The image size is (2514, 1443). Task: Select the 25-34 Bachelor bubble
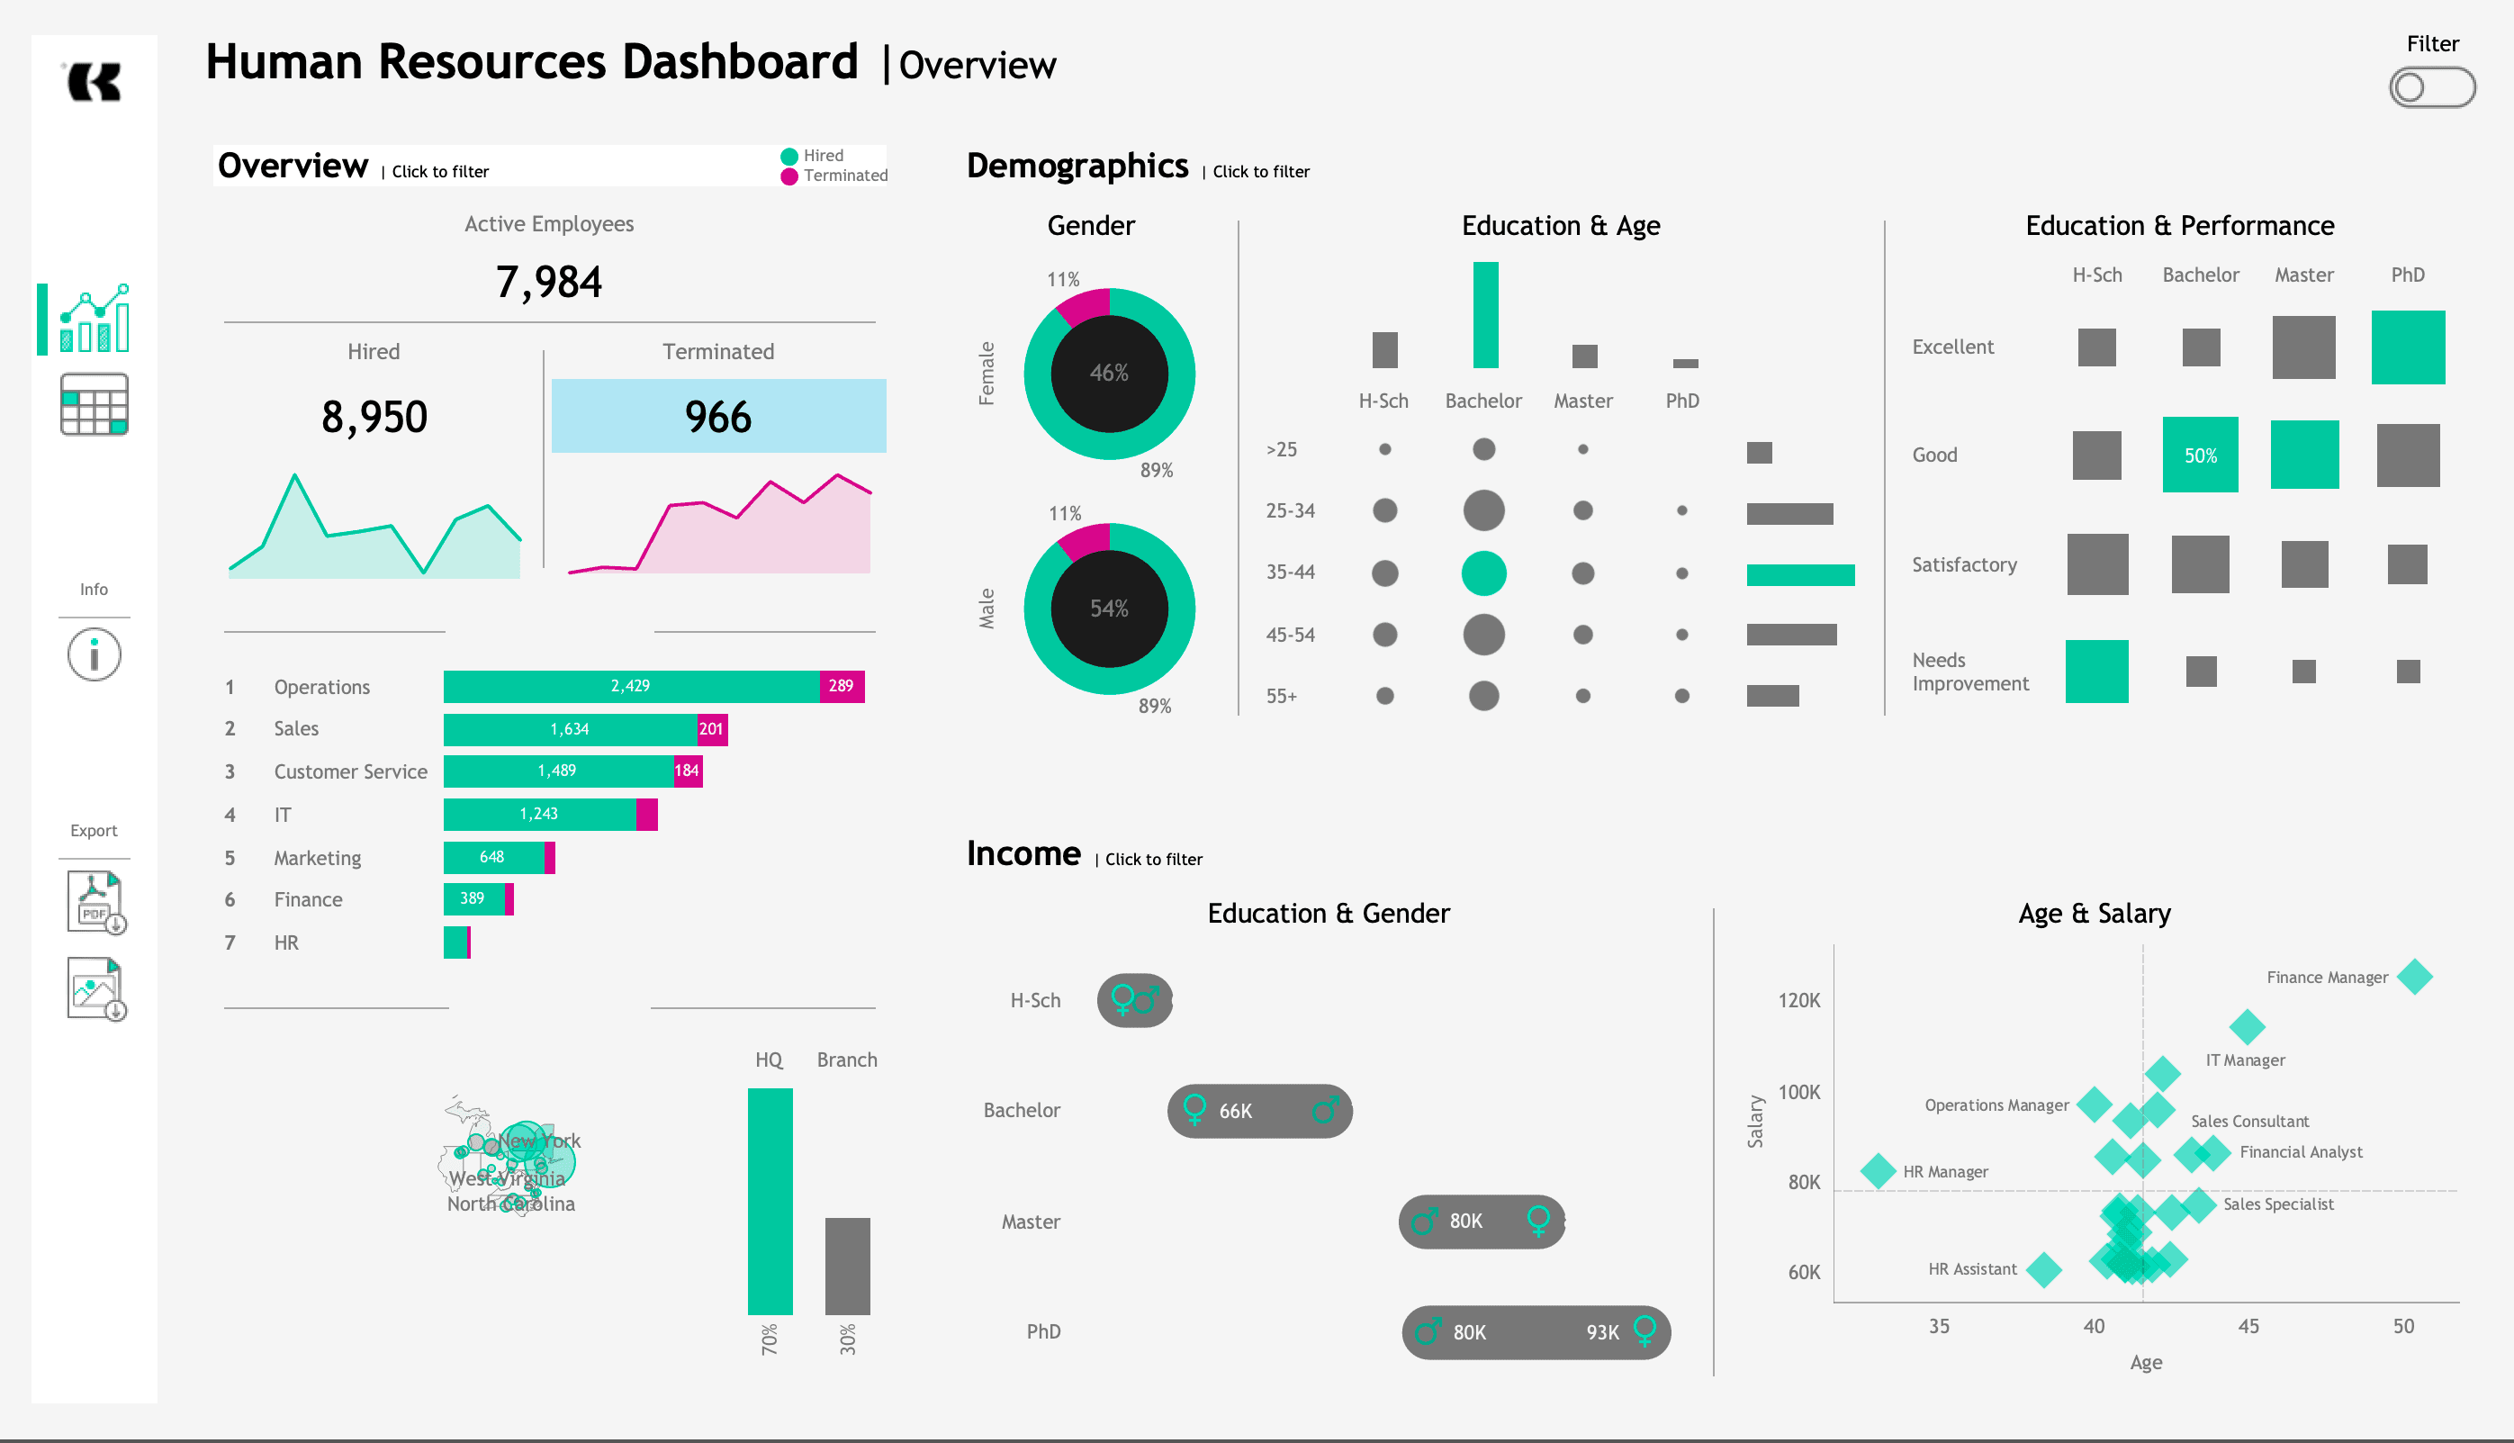[1483, 511]
